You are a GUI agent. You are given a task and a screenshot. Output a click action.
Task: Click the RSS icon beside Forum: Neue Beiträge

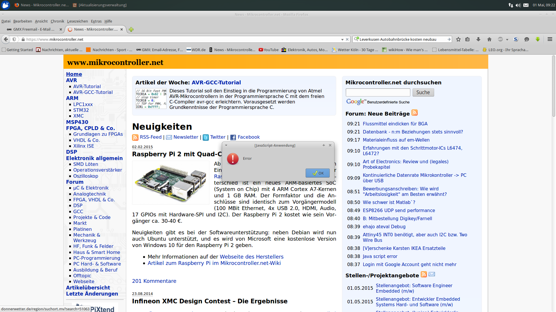414,113
